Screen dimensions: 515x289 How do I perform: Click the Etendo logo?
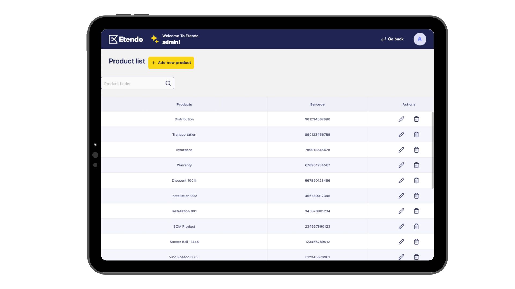[126, 39]
